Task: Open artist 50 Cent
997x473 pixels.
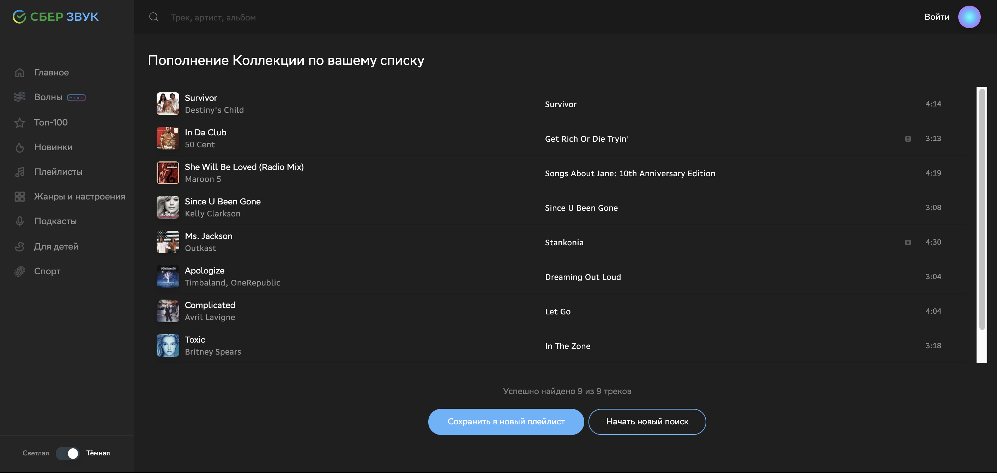Action: click(x=200, y=145)
